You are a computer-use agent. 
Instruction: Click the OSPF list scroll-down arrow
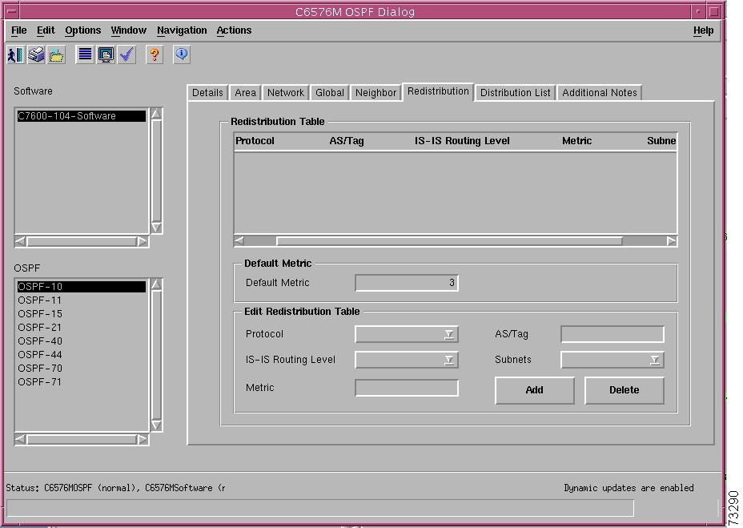point(156,425)
